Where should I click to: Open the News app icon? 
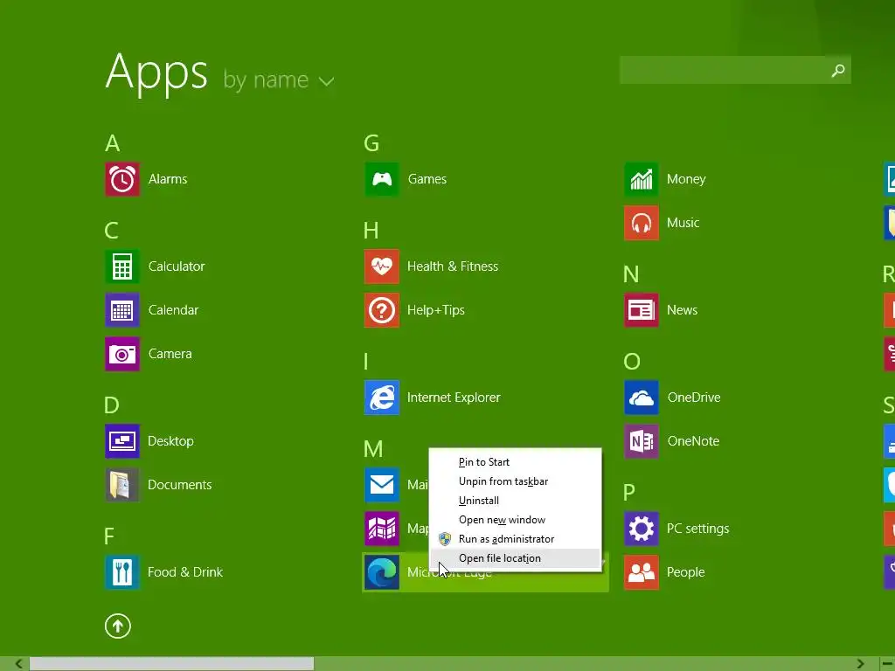(642, 310)
